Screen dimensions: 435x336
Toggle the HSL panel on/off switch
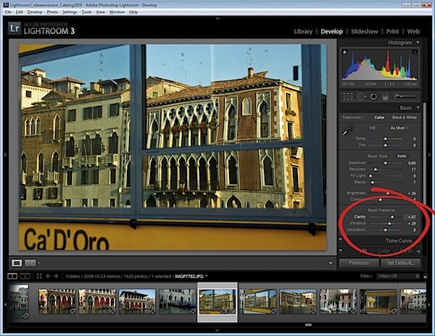tap(341, 251)
